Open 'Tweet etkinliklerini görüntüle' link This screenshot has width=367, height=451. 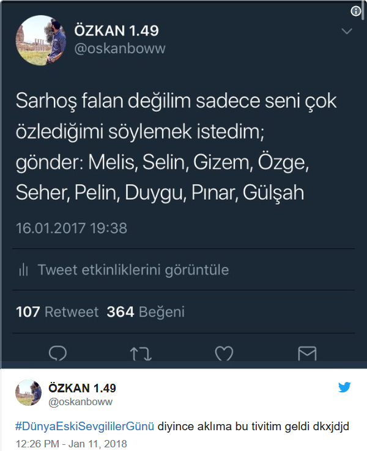[x=133, y=269]
